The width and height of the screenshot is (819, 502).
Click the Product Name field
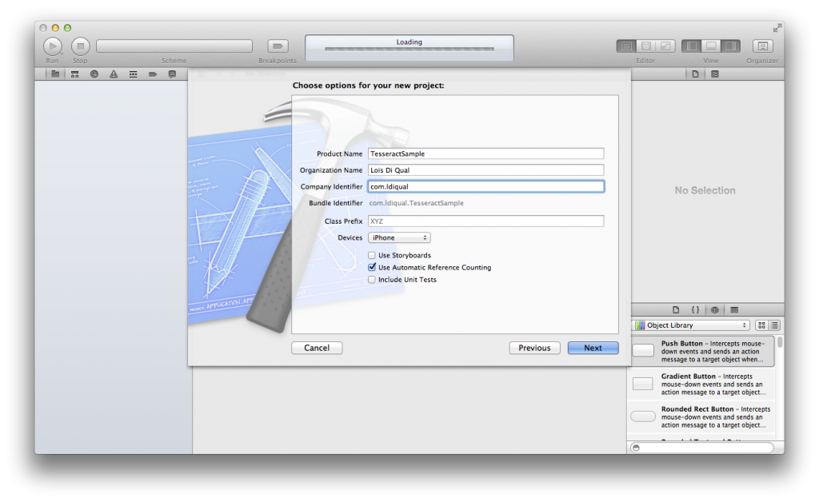pos(486,154)
